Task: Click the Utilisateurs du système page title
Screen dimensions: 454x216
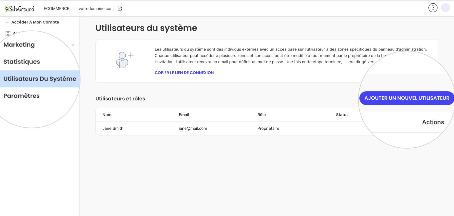Action: 146,28
